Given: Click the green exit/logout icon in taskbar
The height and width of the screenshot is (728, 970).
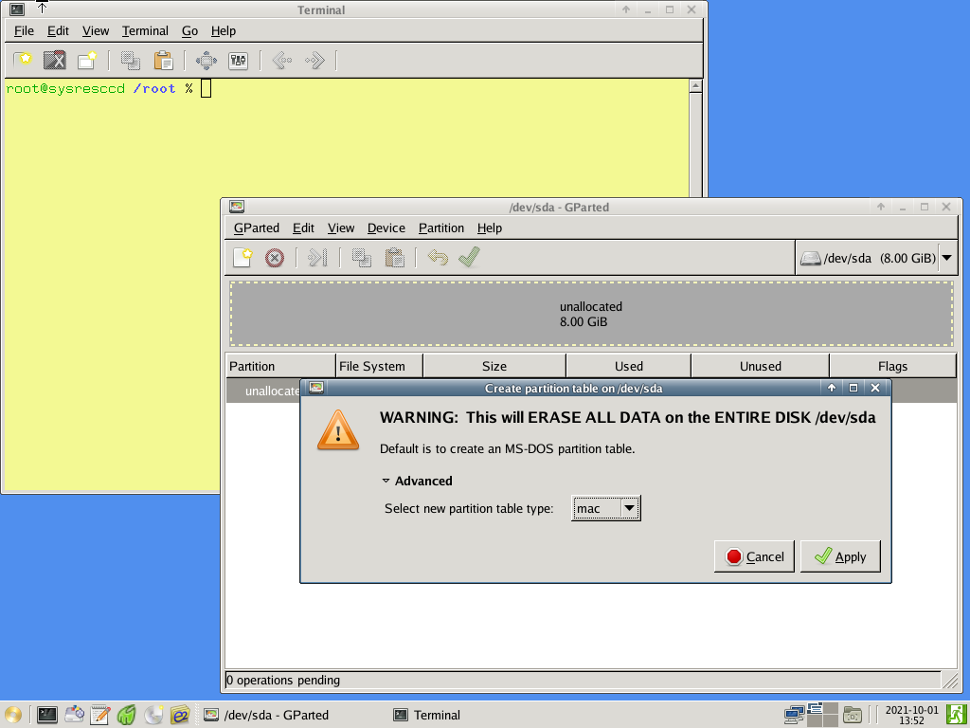Looking at the screenshot, I should pyautogui.click(x=957, y=715).
